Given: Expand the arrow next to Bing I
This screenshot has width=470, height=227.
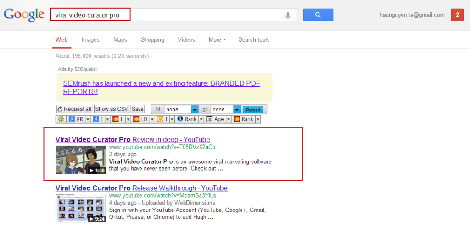Looking at the screenshot, I should pyautogui.click(x=172, y=119).
